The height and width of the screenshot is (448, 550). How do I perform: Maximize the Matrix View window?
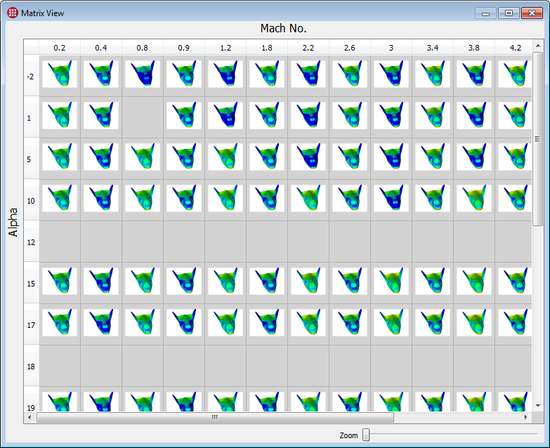(x=509, y=13)
